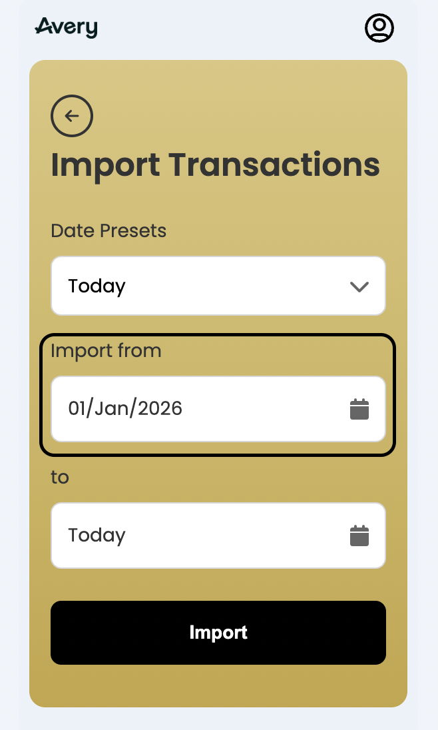The width and height of the screenshot is (438, 730).
Task: Select the "Today" value in Date Presets
Action: pyautogui.click(x=97, y=286)
